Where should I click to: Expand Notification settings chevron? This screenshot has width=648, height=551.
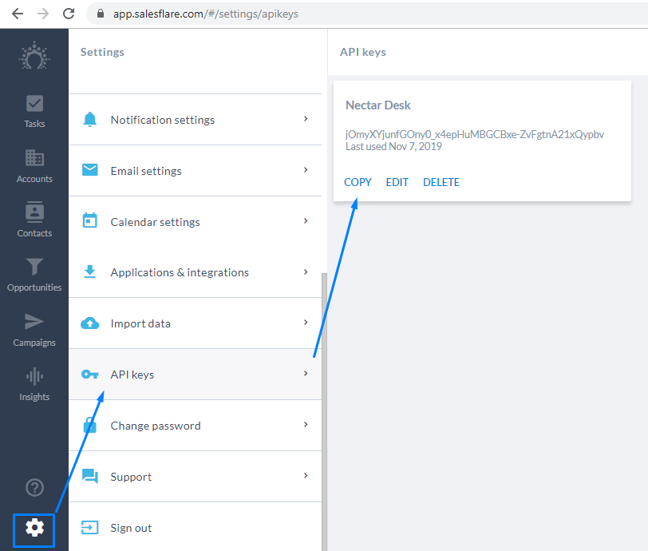pyautogui.click(x=306, y=119)
